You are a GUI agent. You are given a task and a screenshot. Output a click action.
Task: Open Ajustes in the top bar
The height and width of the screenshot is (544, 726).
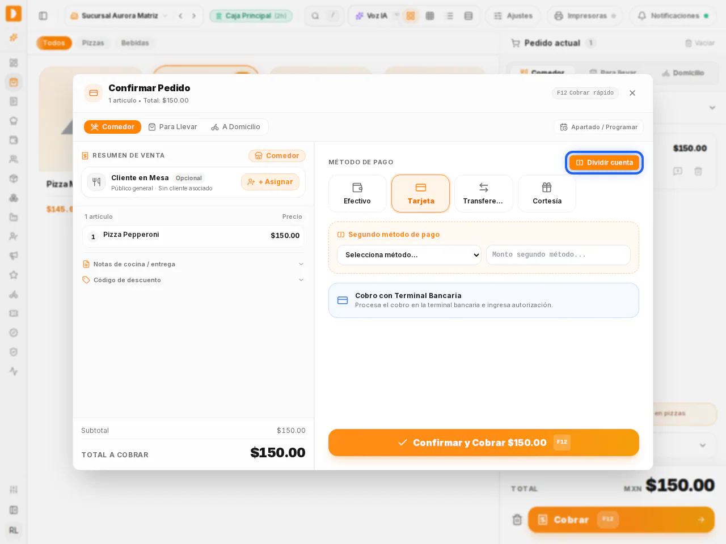pyautogui.click(x=513, y=16)
